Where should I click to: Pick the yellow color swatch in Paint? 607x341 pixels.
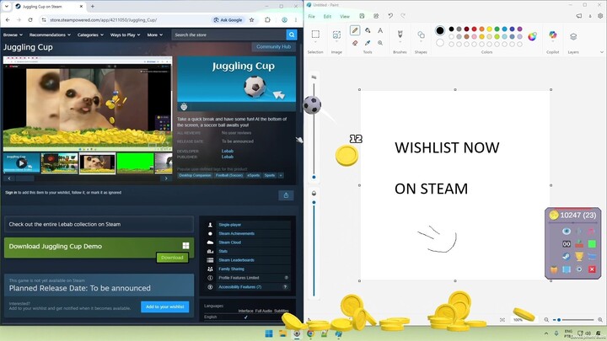pyautogui.click(x=489, y=29)
